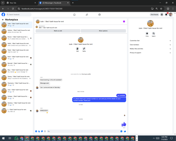Click the large sent thumbs-up message
This screenshot has height=141, width=176.
click(124, 124)
